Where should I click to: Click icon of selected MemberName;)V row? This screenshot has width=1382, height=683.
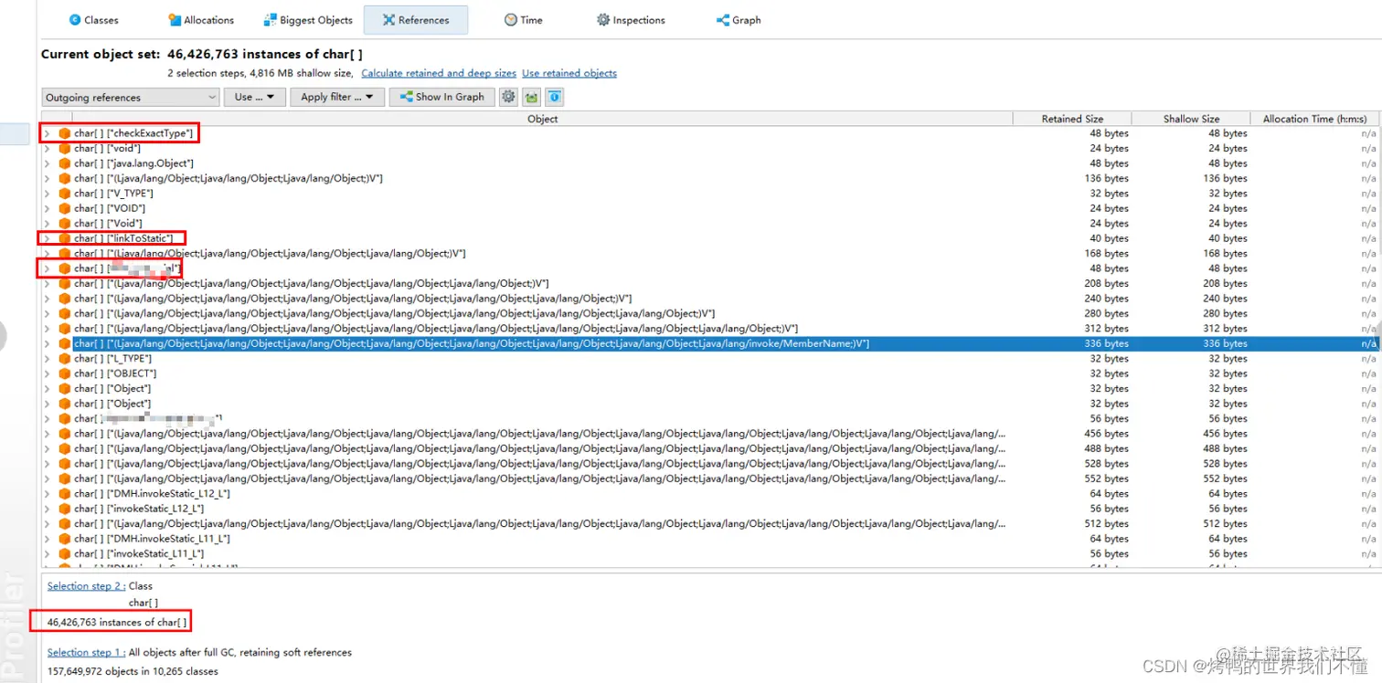[65, 343]
